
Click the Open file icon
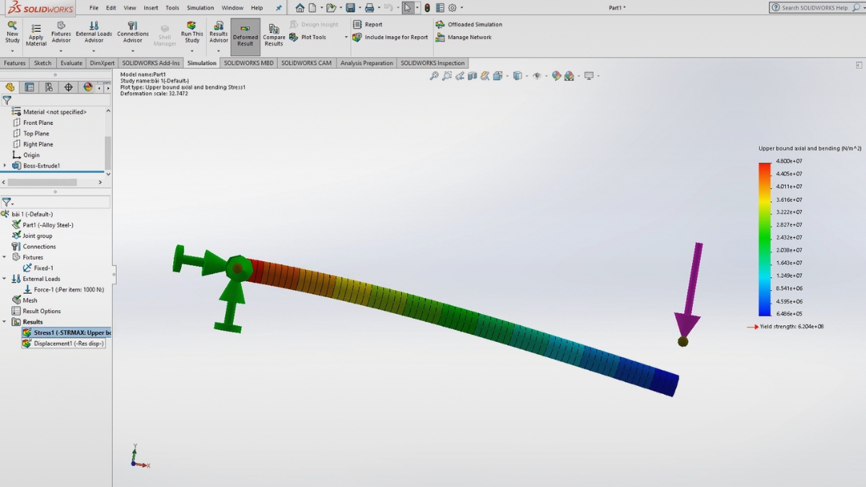click(x=331, y=8)
